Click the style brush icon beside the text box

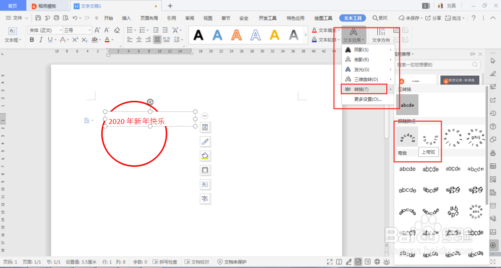[x=205, y=141]
